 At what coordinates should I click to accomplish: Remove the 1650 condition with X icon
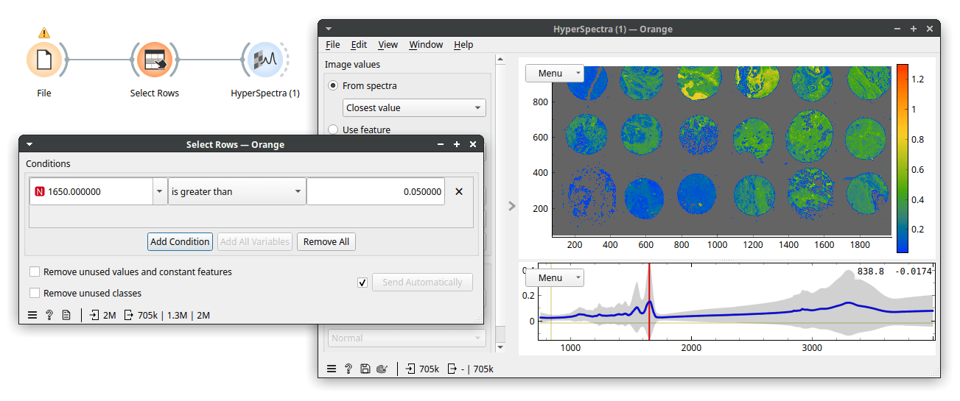459,191
